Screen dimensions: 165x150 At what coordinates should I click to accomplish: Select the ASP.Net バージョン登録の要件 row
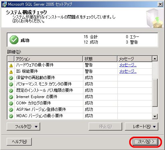click(80, 109)
